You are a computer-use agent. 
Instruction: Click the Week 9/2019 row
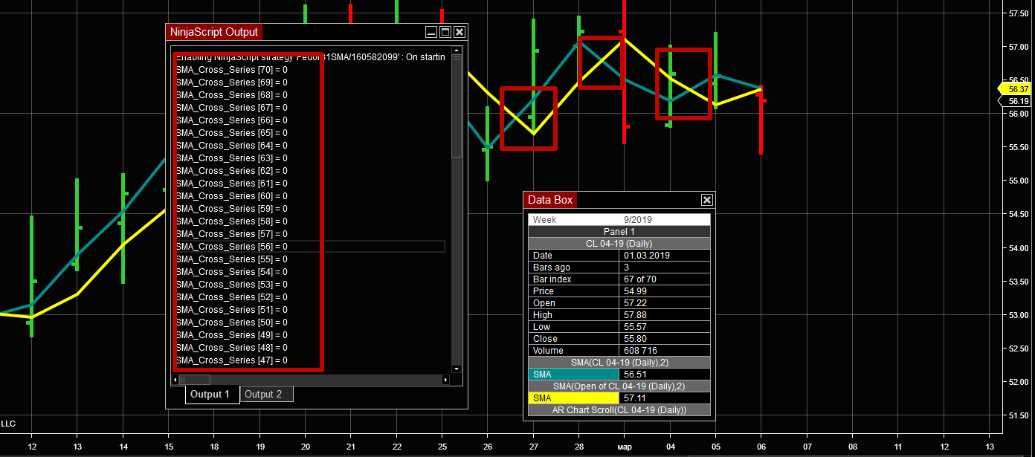coord(619,220)
